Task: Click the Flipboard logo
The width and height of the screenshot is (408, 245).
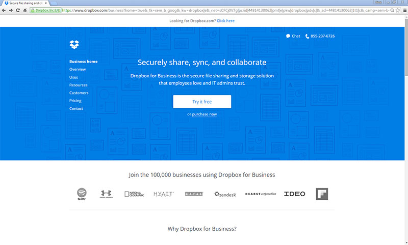Action: tap(322, 194)
